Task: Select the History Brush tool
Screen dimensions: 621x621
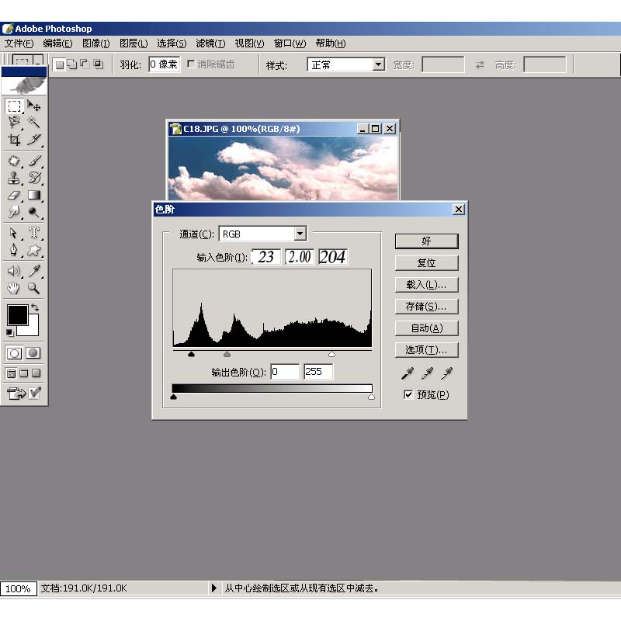Action: point(34,178)
